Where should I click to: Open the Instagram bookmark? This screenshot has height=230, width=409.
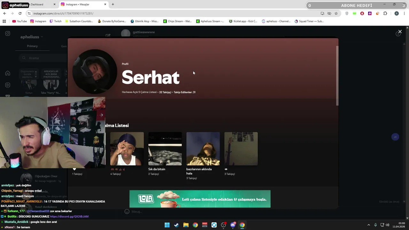(38, 21)
